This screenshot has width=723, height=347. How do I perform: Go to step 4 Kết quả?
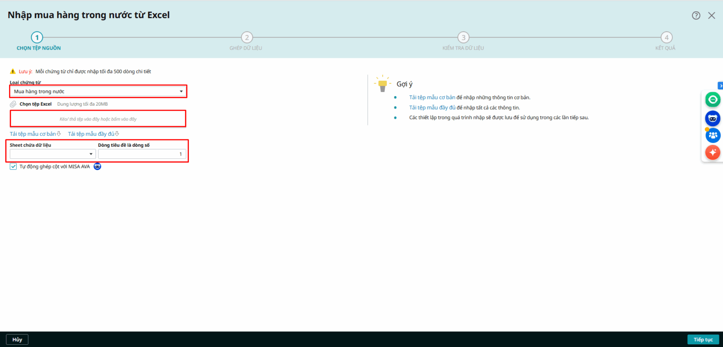[666, 37]
